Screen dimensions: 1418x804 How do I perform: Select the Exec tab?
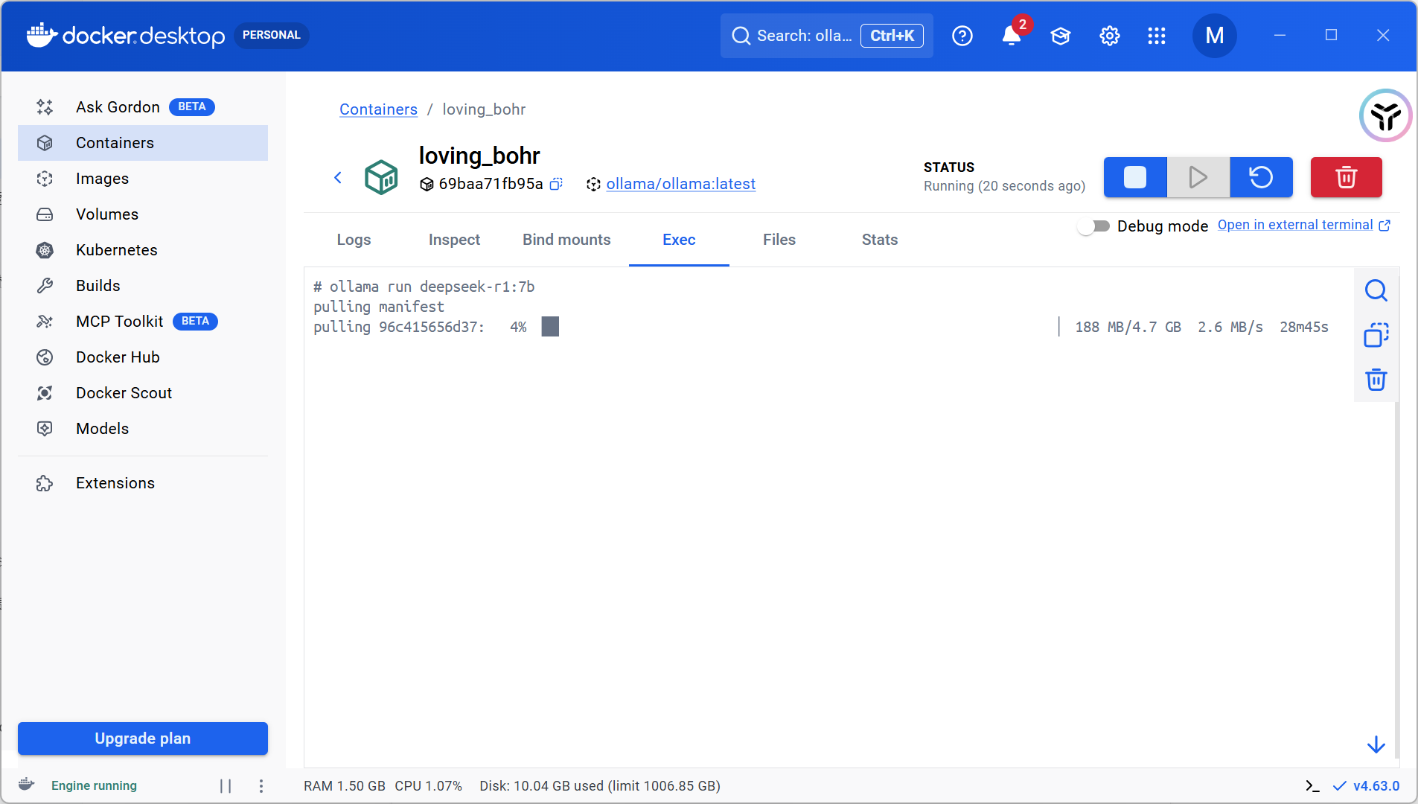[x=679, y=240]
